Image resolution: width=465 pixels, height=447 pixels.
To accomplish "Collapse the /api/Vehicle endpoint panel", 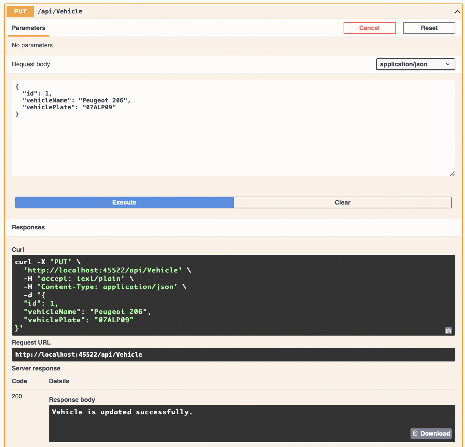I will (x=457, y=11).
